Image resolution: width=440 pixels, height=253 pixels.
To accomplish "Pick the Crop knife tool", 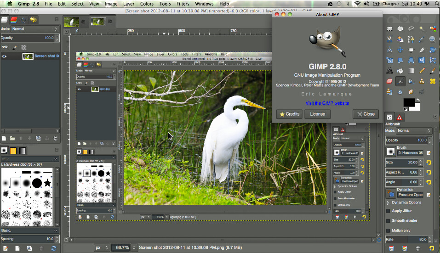I will click(x=422, y=50).
